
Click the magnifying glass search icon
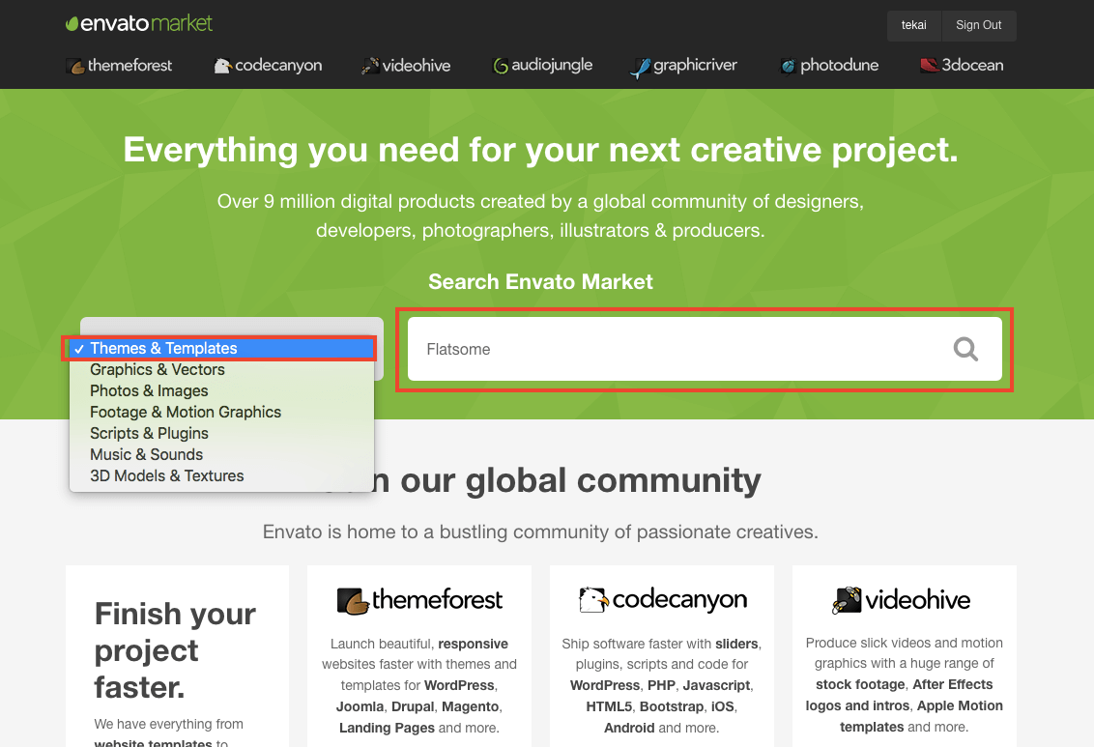(965, 349)
